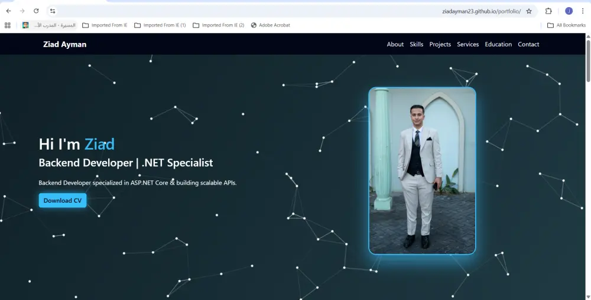Open the Imported From IE (1) folder

(160, 25)
